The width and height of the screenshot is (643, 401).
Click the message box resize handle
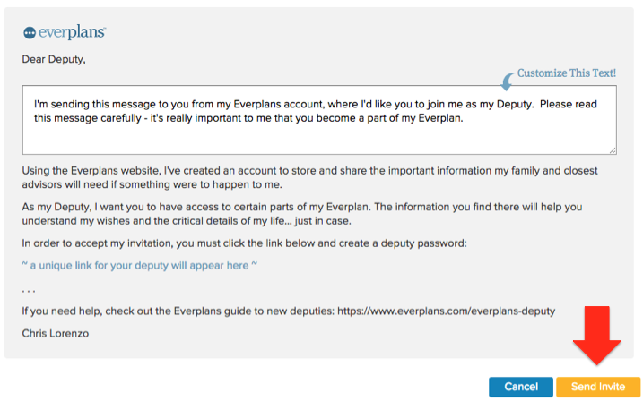(612, 149)
